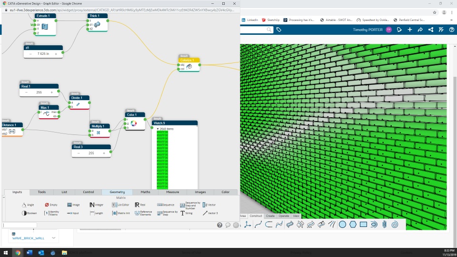The height and width of the screenshot is (257, 457).
Task: Add a String input node
Action: (x=187, y=213)
